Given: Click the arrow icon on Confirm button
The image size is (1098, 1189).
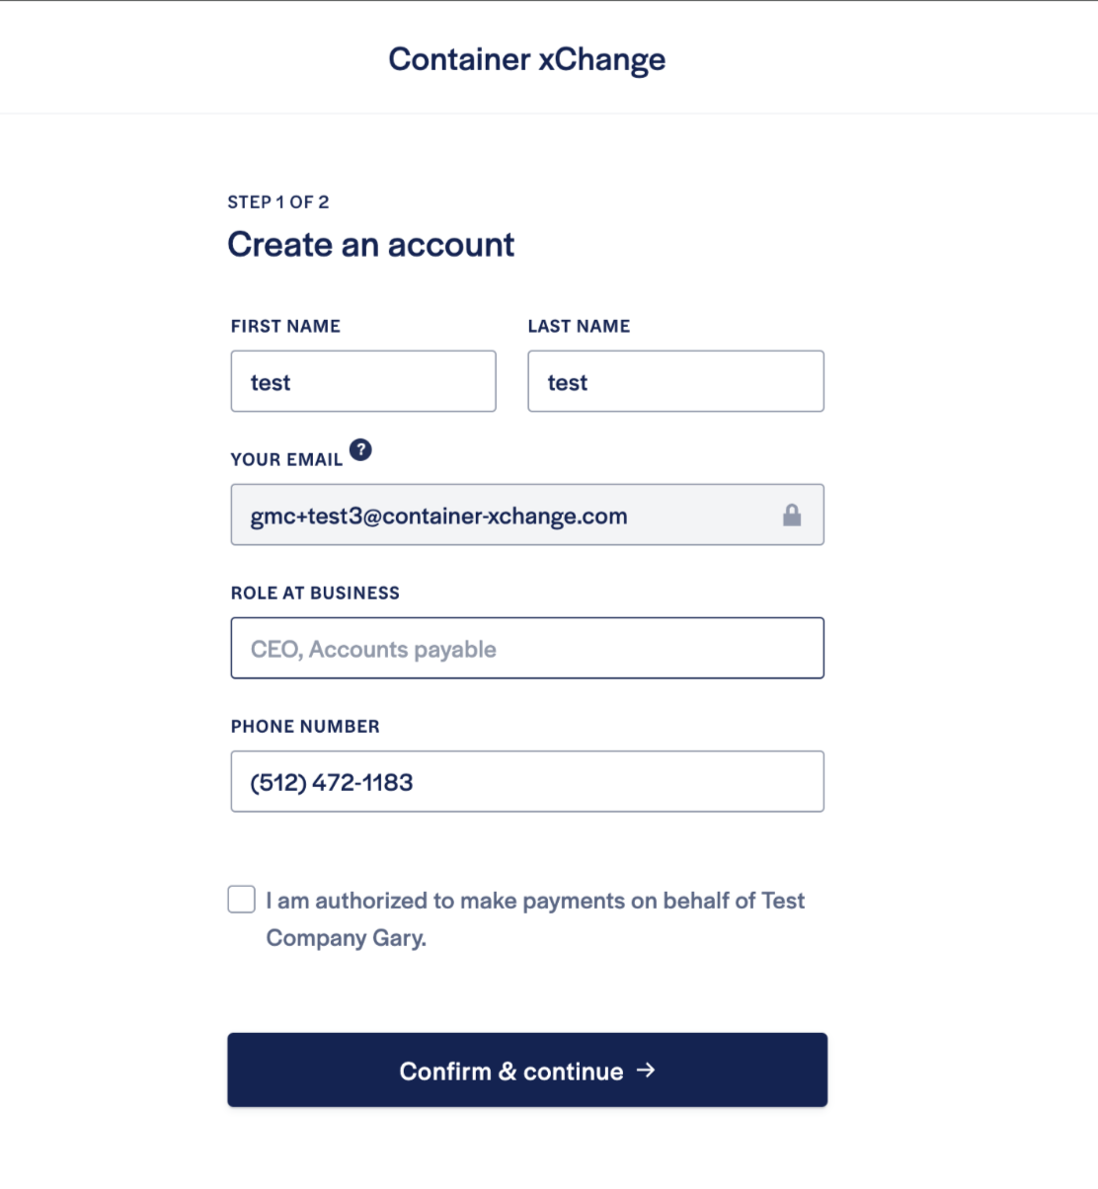Looking at the screenshot, I should tap(646, 1070).
